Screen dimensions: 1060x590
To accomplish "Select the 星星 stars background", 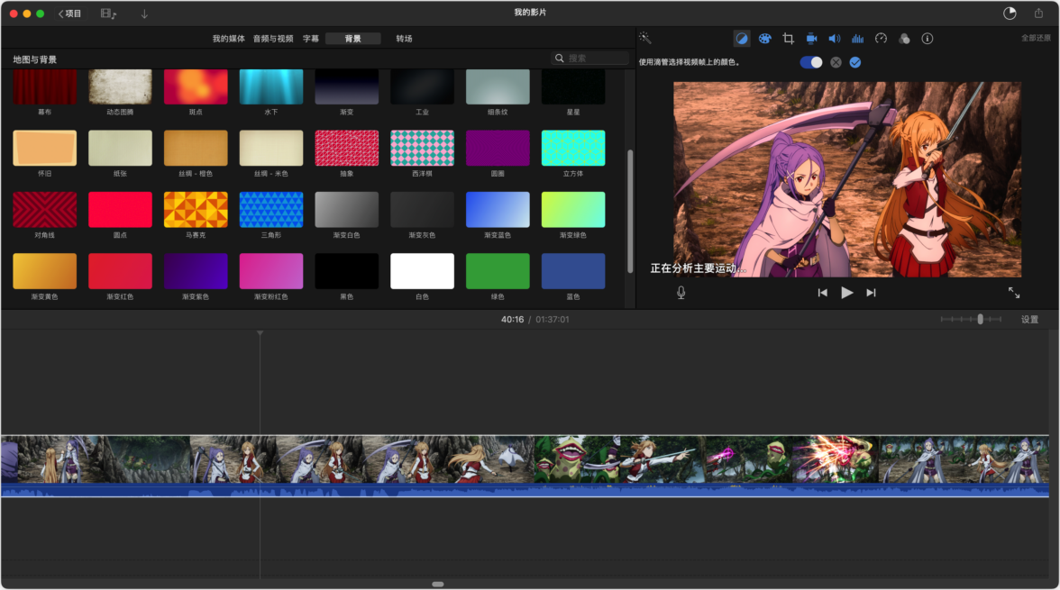I will coord(573,87).
